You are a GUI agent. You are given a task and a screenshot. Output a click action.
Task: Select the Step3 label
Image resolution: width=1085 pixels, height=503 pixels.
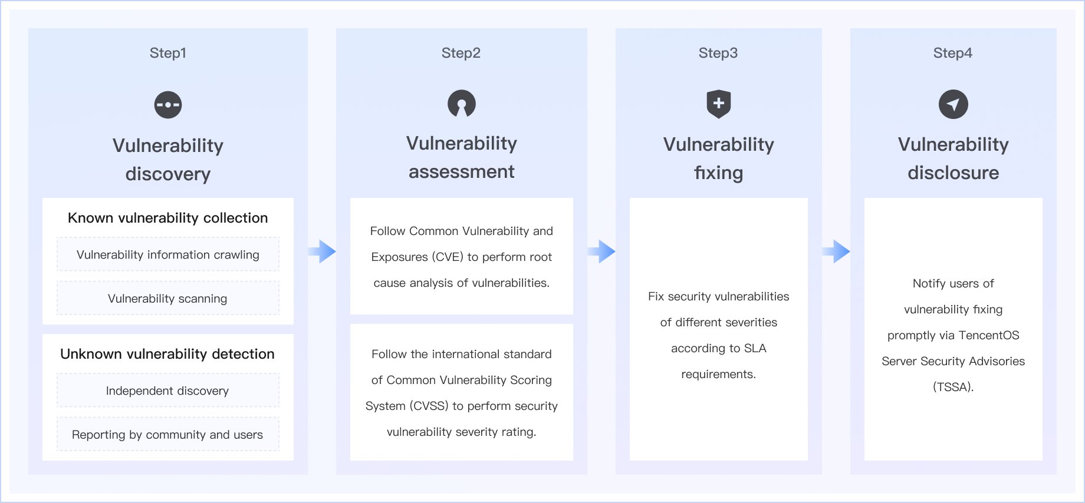click(x=718, y=53)
